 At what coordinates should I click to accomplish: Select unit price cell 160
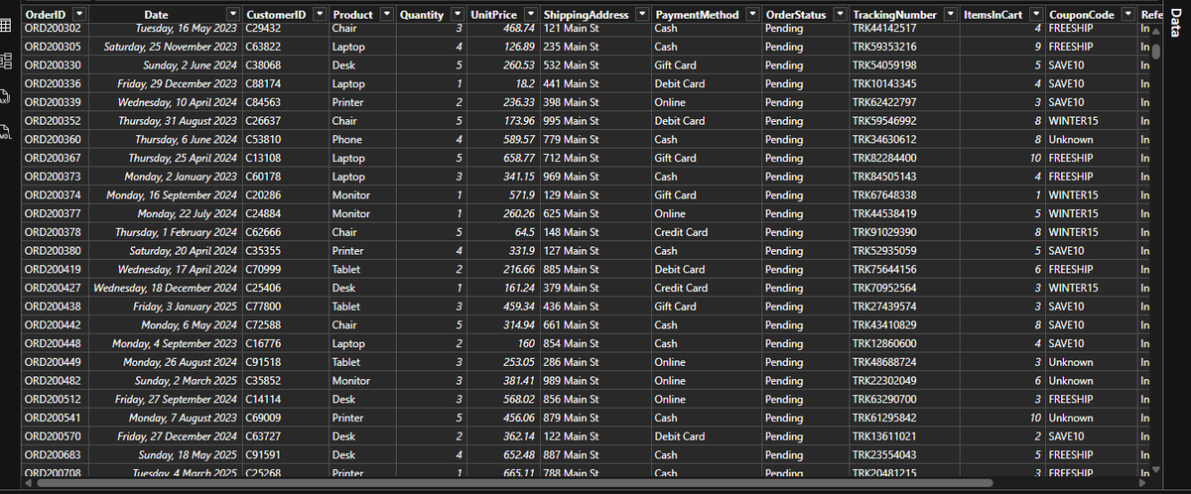tap(502, 342)
